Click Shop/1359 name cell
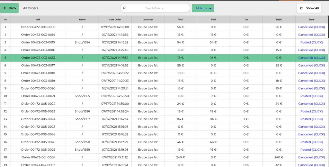The height and width of the screenshot is (167, 329). pos(82,150)
